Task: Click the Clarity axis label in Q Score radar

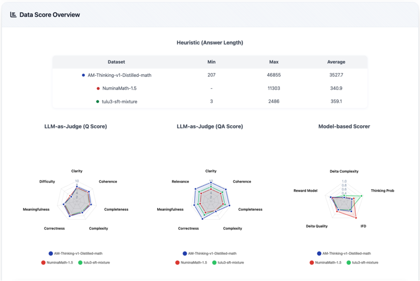Action: pos(77,171)
